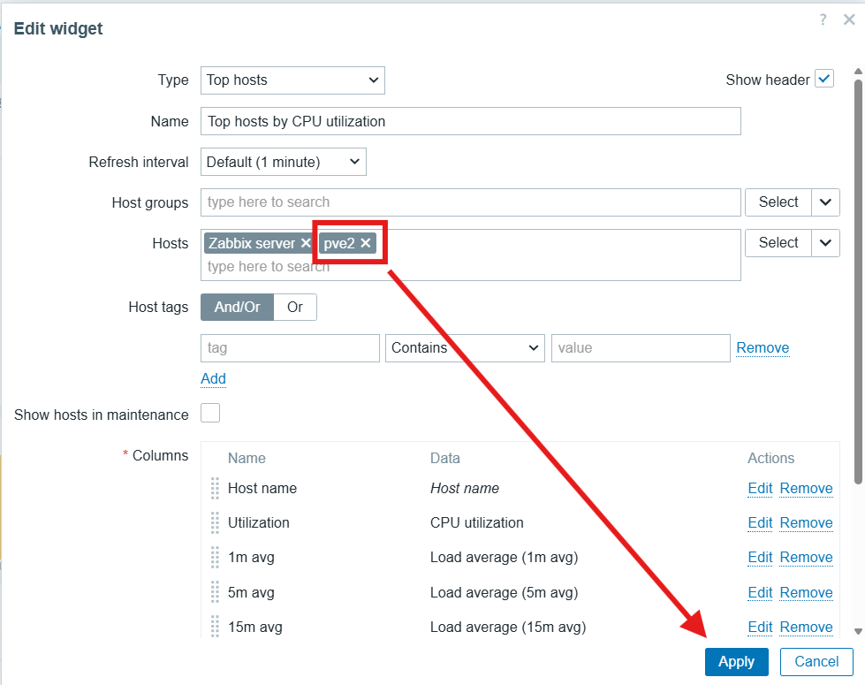Enable Show hosts in maintenance

[x=210, y=414]
